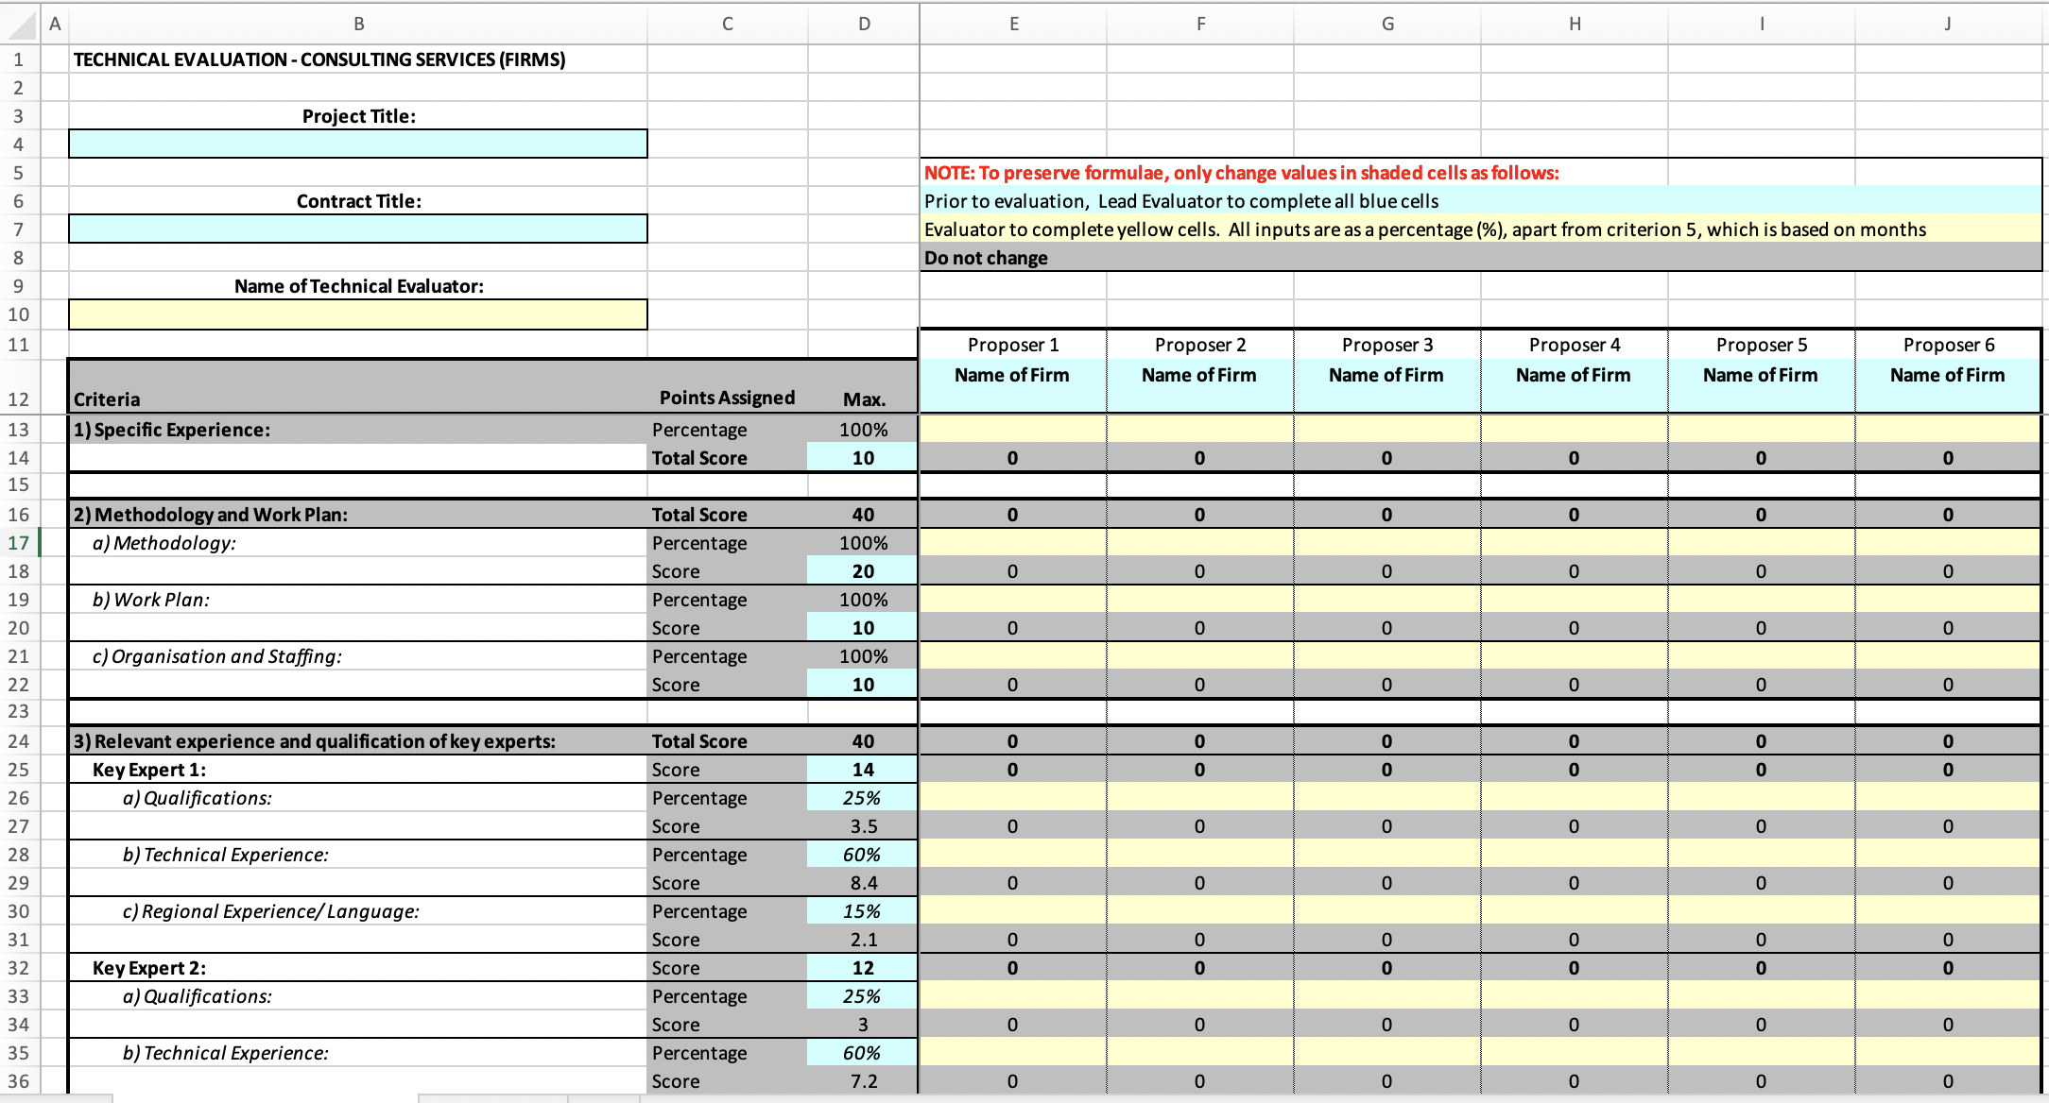
Task: Select Key Expert 1 Score cell showing 14
Action: pos(862,770)
